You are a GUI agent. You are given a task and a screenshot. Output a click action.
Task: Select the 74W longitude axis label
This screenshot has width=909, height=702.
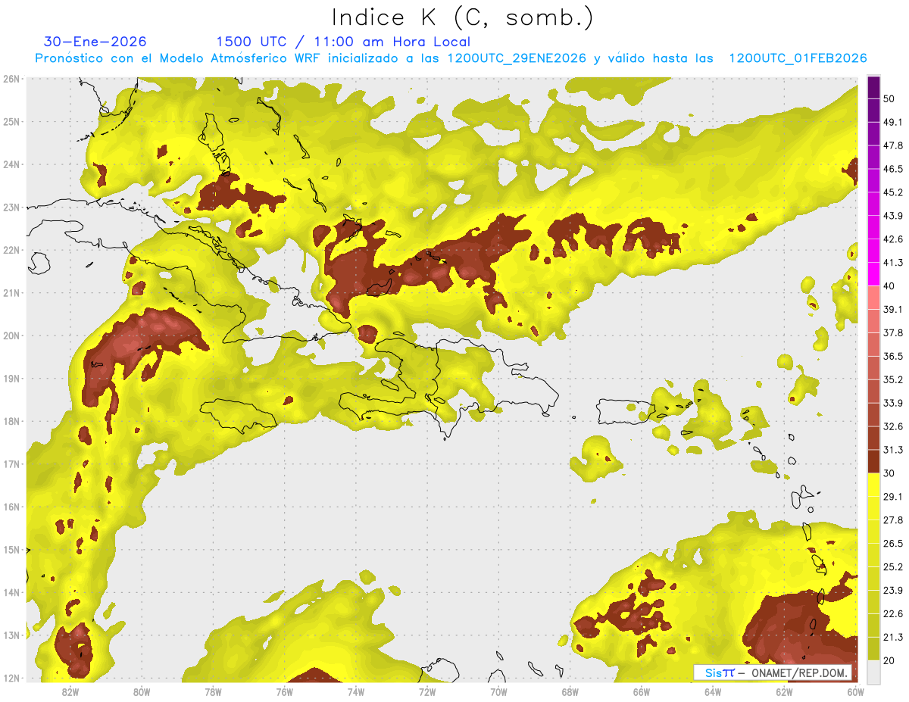click(355, 691)
